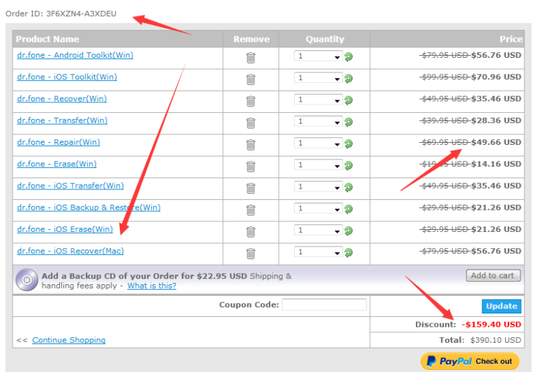This screenshot has width=535, height=372.
Task: Click the Quantity column header
Action: pyautogui.click(x=325, y=39)
